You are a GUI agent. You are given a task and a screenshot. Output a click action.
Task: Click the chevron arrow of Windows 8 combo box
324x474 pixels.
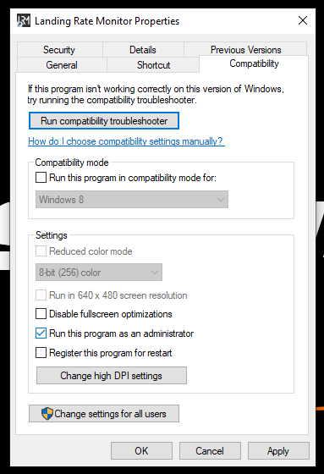pos(221,200)
